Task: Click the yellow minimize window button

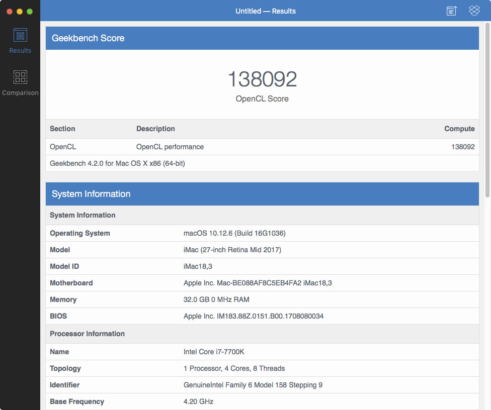Action: (20, 12)
